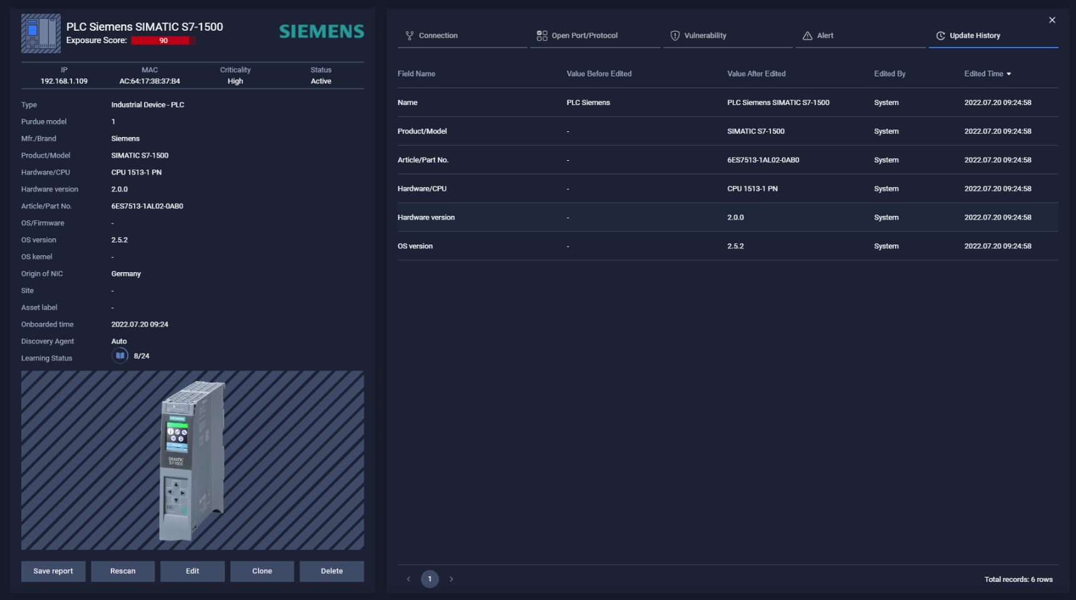1076x600 pixels.
Task: Click the MAC address AC:64:17:3B:37:B4
Action: click(150, 81)
